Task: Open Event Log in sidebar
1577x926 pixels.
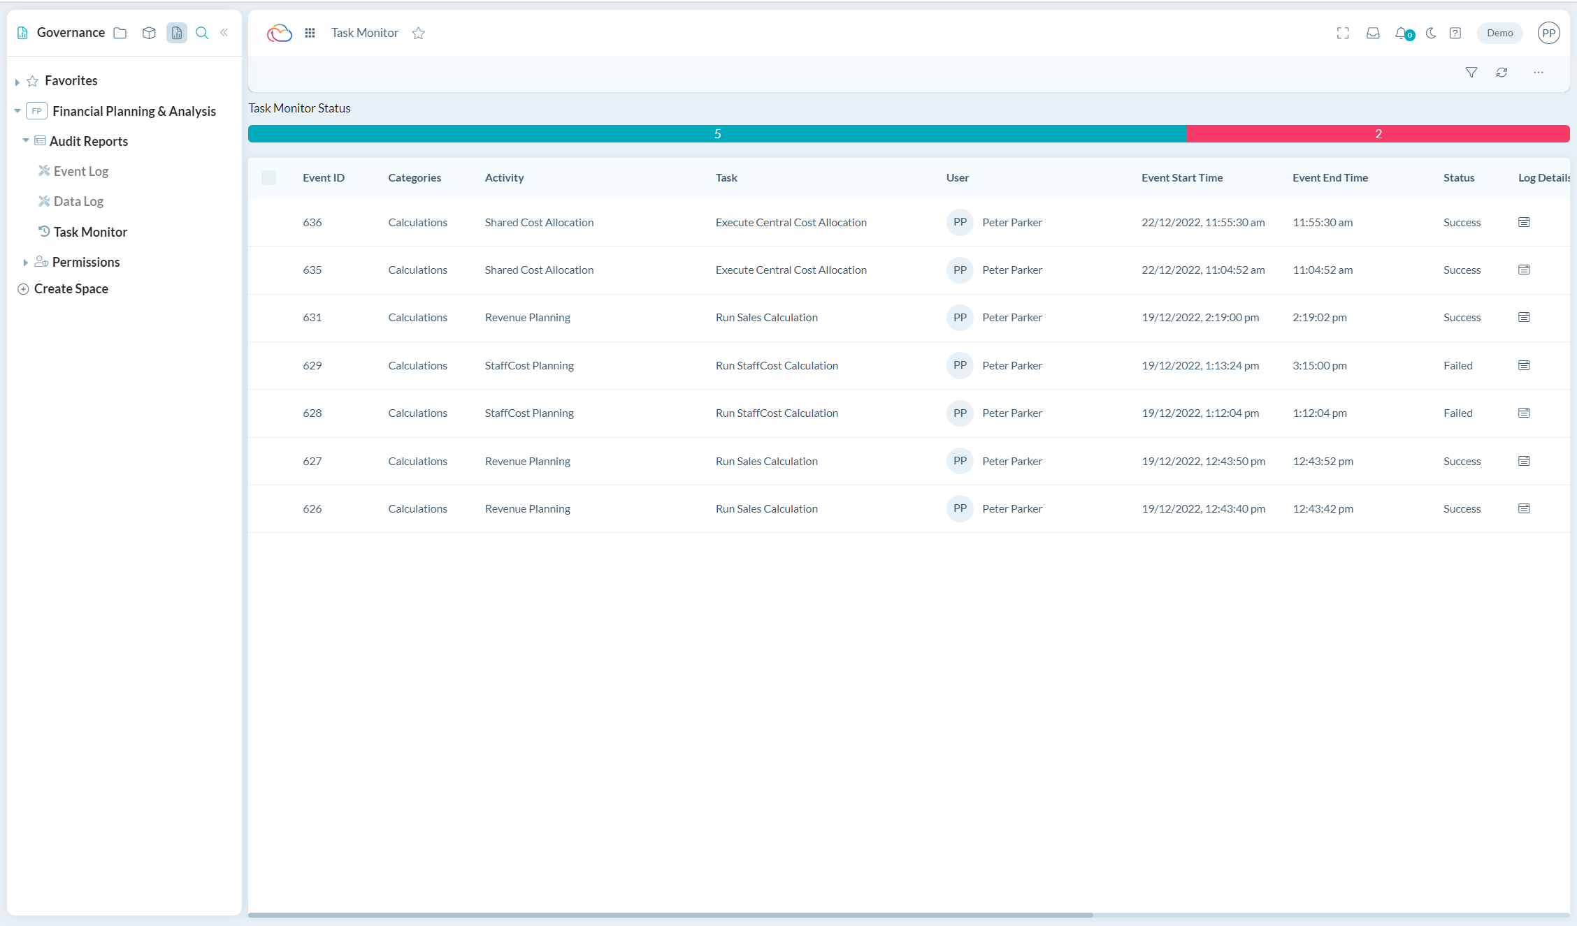Action: click(x=80, y=171)
